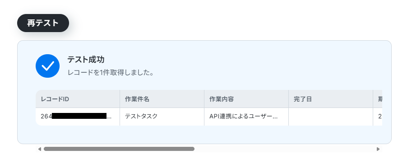The image size is (412, 164).
Task: Click the partially visible last column header
Action: point(378,99)
